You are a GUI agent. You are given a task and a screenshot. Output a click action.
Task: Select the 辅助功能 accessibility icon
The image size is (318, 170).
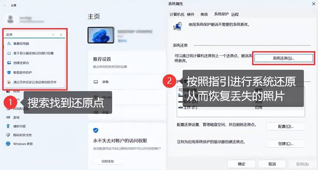pyautogui.click(x=8, y=126)
